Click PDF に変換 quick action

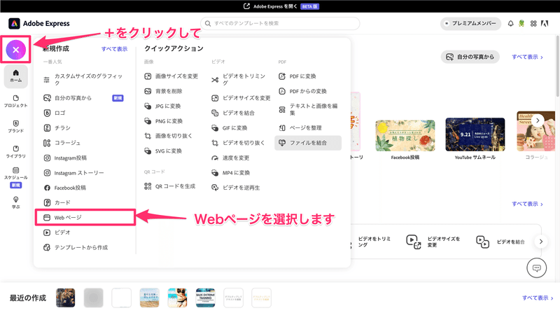pos(297,76)
